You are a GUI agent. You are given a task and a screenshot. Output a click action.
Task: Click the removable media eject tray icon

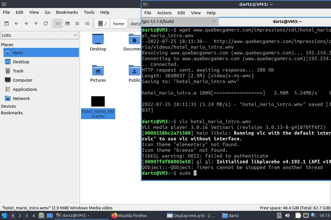pyautogui.click(x=279, y=215)
